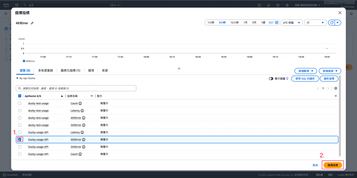
Task: Open the custom time range calendar icon
Action: coord(277,23)
